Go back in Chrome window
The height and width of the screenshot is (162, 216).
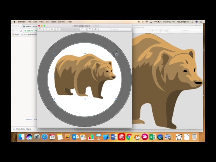coord(13,31)
